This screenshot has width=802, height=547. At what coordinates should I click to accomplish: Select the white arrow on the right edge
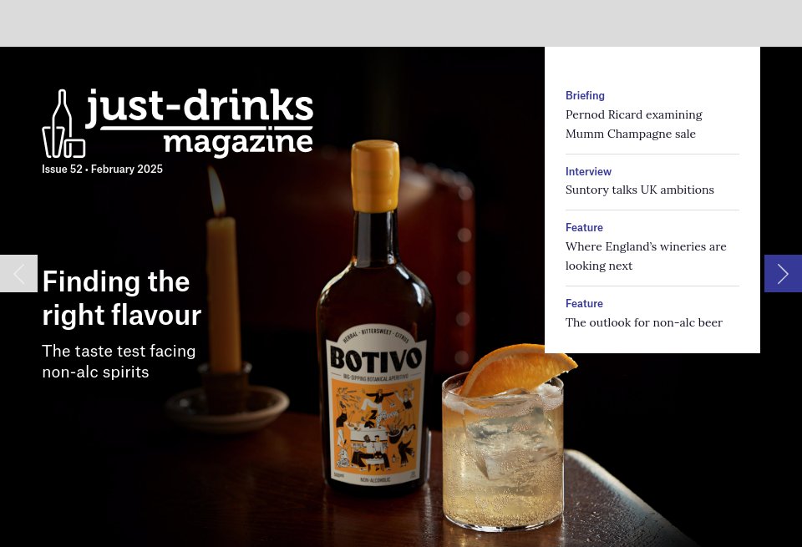783,273
